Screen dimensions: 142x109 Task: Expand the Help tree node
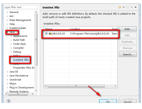8,24
